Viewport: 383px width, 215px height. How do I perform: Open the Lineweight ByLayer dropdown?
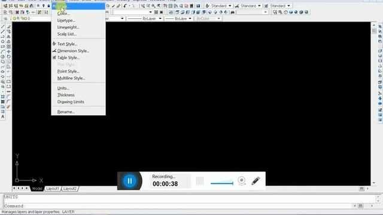click(x=190, y=19)
